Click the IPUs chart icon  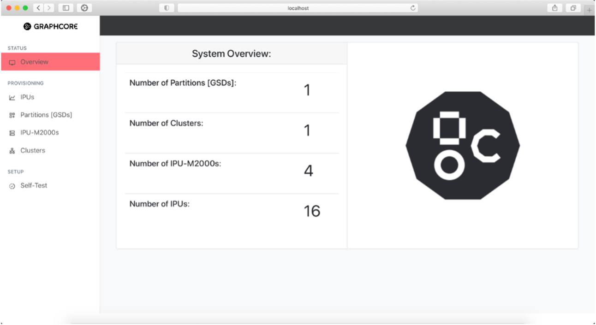coord(12,98)
